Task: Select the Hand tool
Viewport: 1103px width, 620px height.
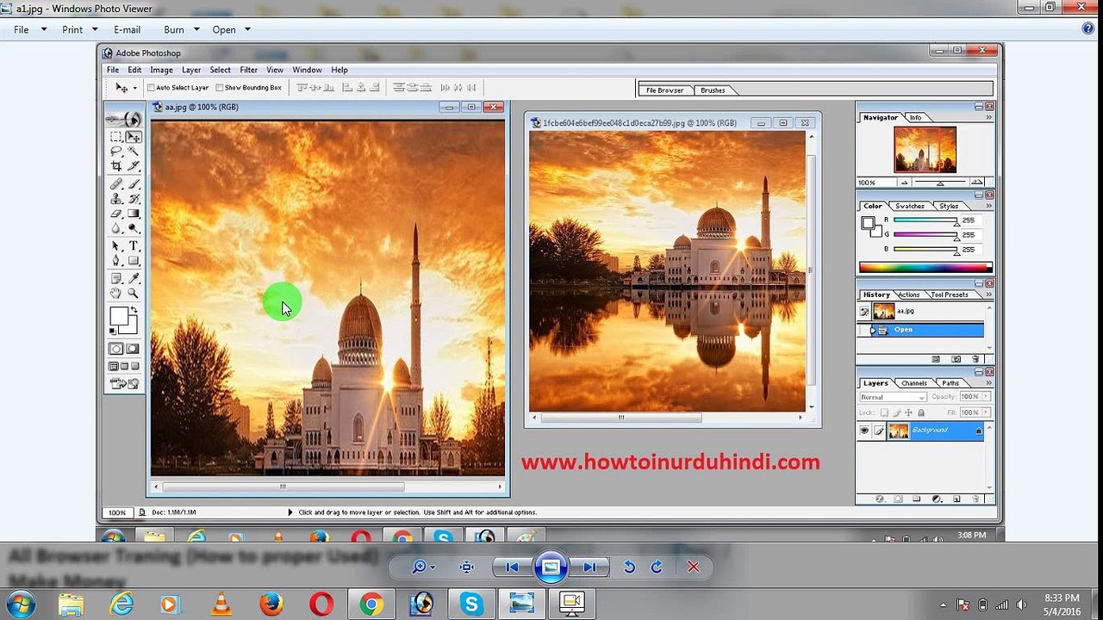Action: (x=116, y=293)
